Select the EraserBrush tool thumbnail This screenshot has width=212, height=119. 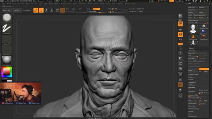(x=204, y=37)
